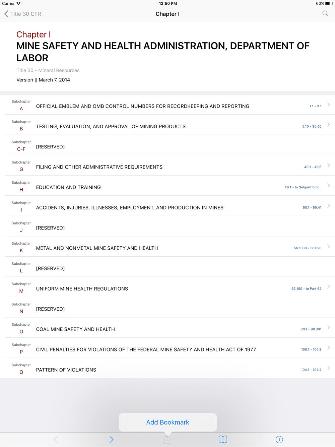Image resolution: width=335 pixels, height=447 pixels.
Task: Tap the Subchapter K letter label
Action: tap(21, 250)
